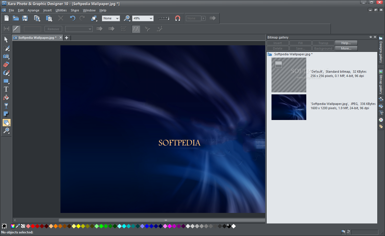Select the Default striped bitmap thumbnail
The height and width of the screenshot is (236, 385).
pos(289,75)
